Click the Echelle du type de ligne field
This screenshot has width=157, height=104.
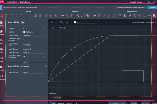point(34,40)
